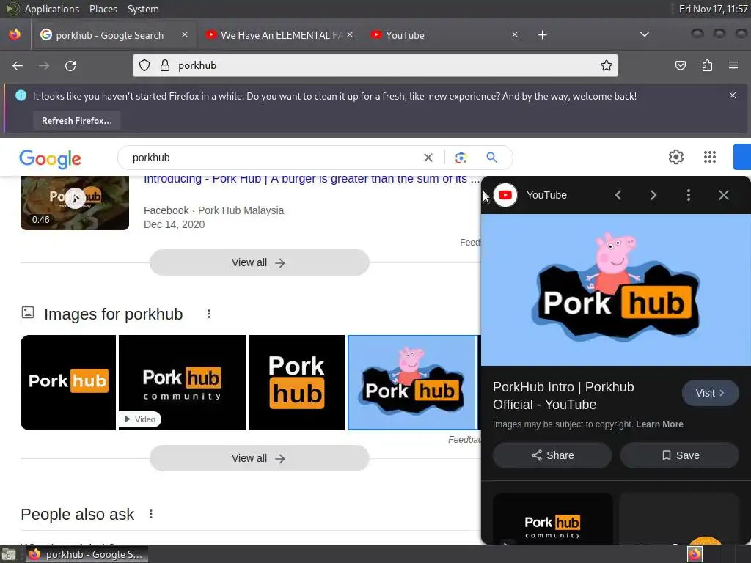Open the Google apps grid
Image resolution: width=751 pixels, height=563 pixels.
pos(710,157)
